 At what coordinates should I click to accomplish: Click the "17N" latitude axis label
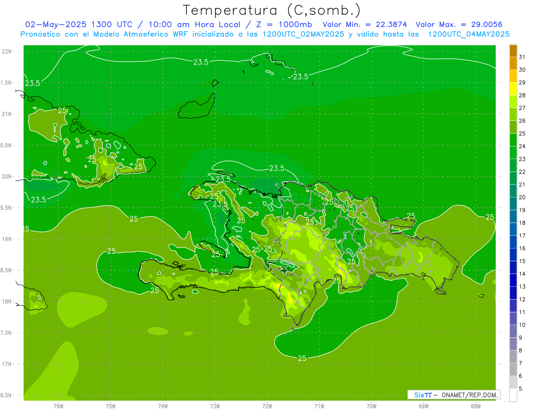[x=8, y=364]
